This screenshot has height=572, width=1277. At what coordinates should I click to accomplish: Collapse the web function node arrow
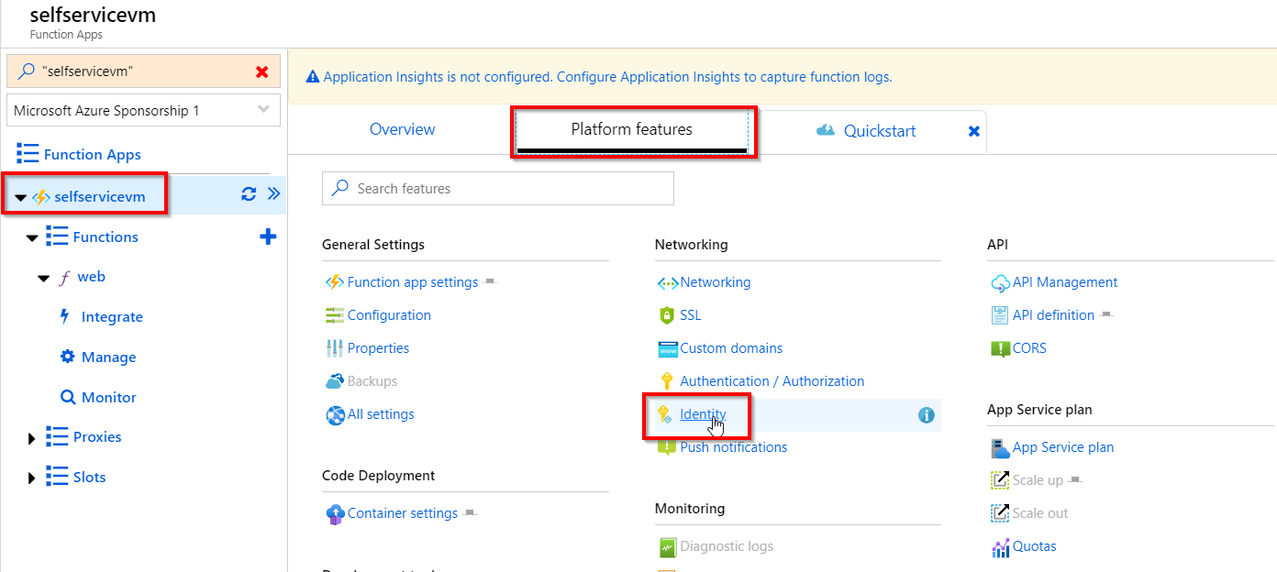pos(43,278)
